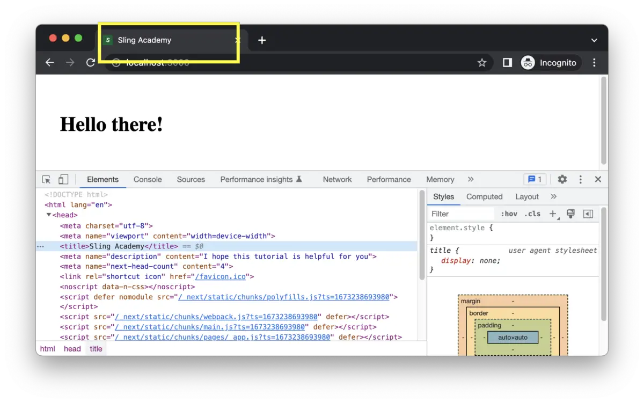
Task: Open DevTools customize three-dot menu
Action: click(580, 179)
